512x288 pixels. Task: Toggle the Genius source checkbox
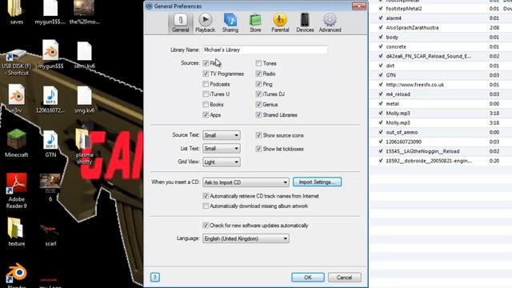258,105
